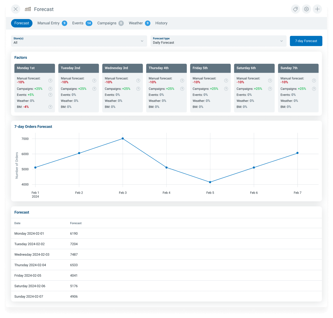This screenshot has height=318, width=333.
Task: Show help for Wednesday 3rd Manual forecast
Action: point(138,80)
